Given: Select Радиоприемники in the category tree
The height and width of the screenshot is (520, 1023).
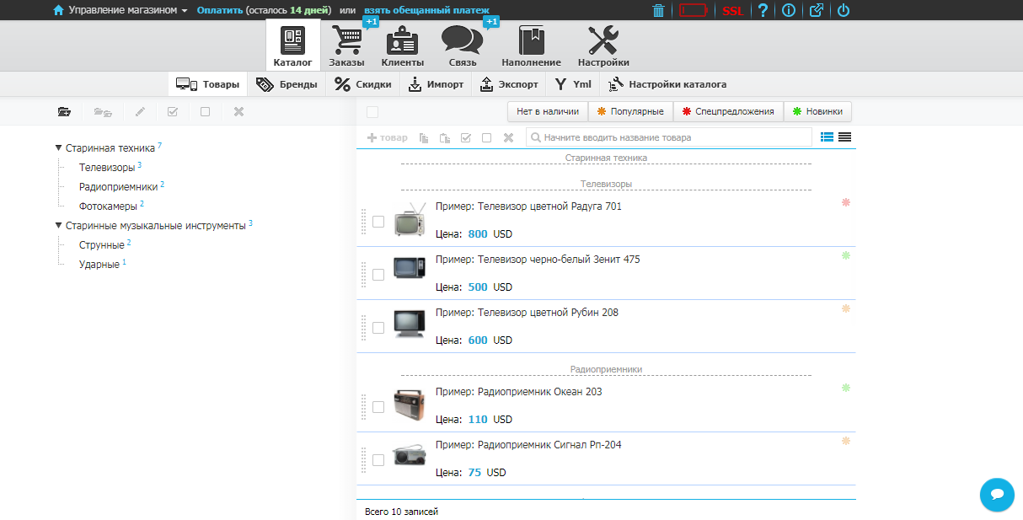Looking at the screenshot, I should (119, 186).
